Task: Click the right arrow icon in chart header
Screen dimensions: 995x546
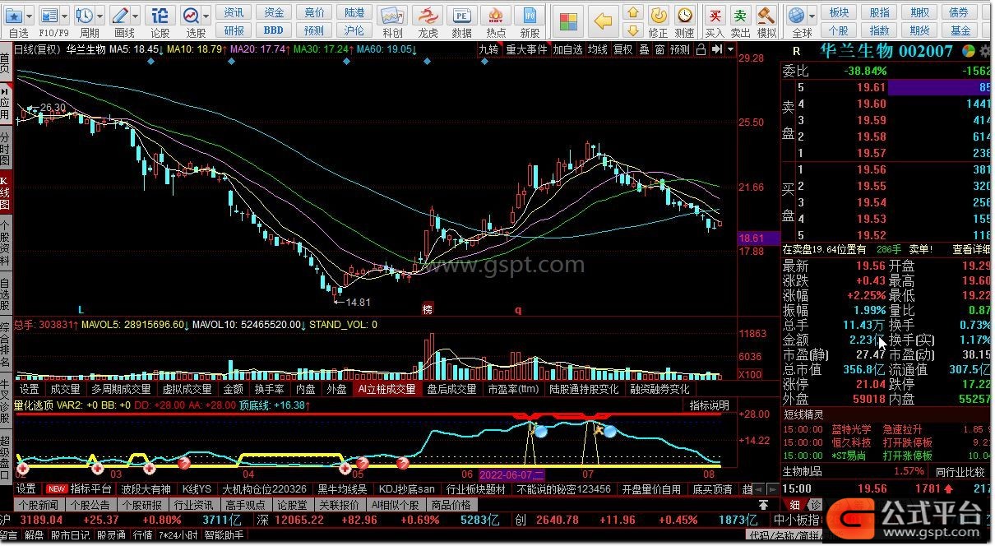Action: [x=717, y=49]
